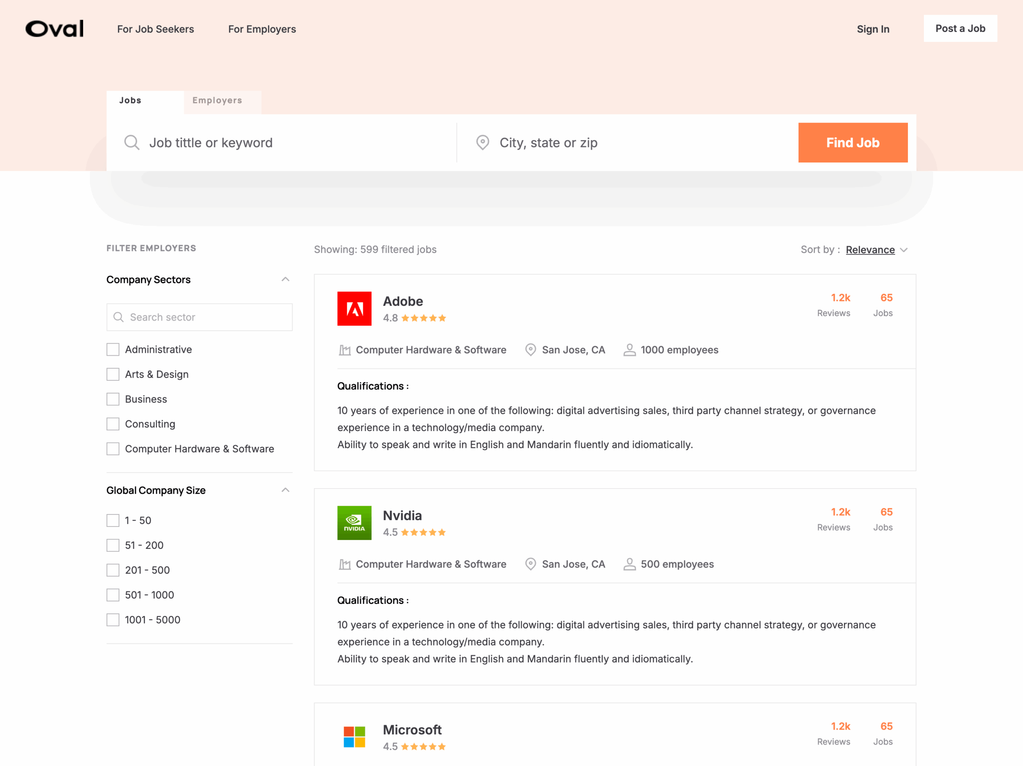The image size is (1023, 766).
Task: Collapse the Company Sectors section
Action: 285,279
